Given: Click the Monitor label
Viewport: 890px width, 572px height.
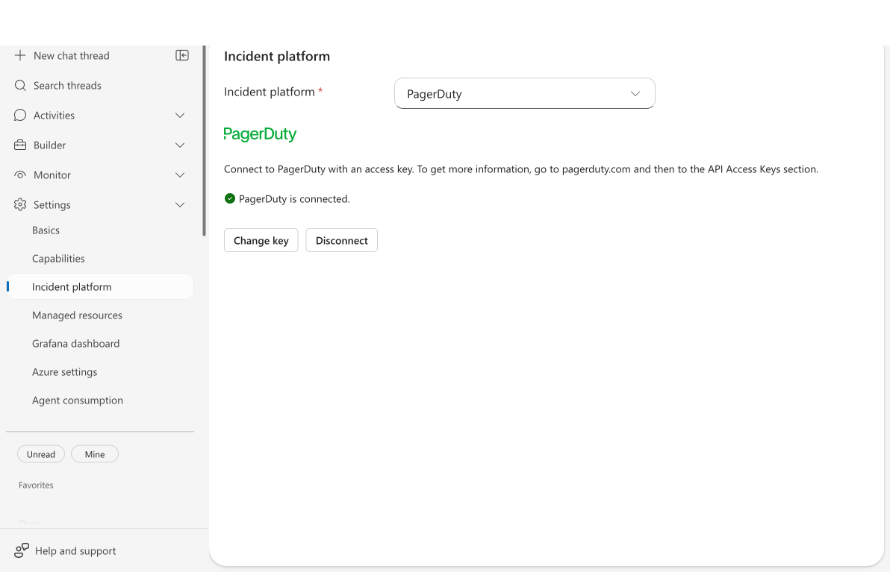Looking at the screenshot, I should (x=52, y=175).
